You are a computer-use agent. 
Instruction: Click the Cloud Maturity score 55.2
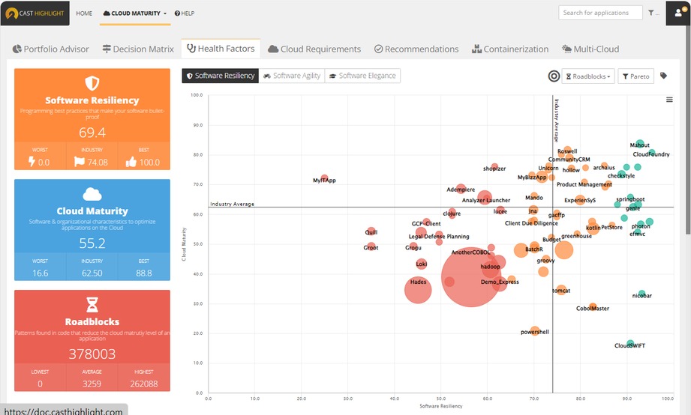click(92, 243)
